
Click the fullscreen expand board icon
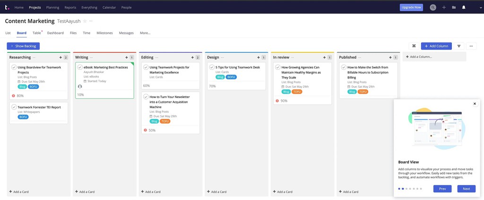[x=414, y=46]
